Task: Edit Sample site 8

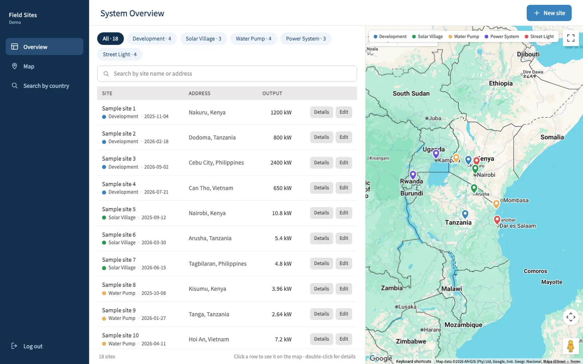Action: [344, 289]
